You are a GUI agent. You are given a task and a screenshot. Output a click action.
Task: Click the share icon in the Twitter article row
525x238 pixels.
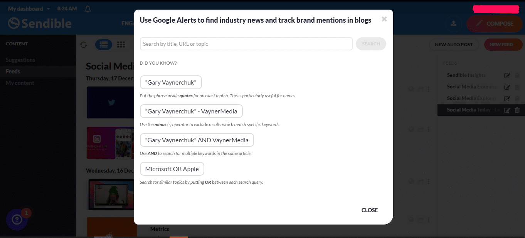[421, 89]
